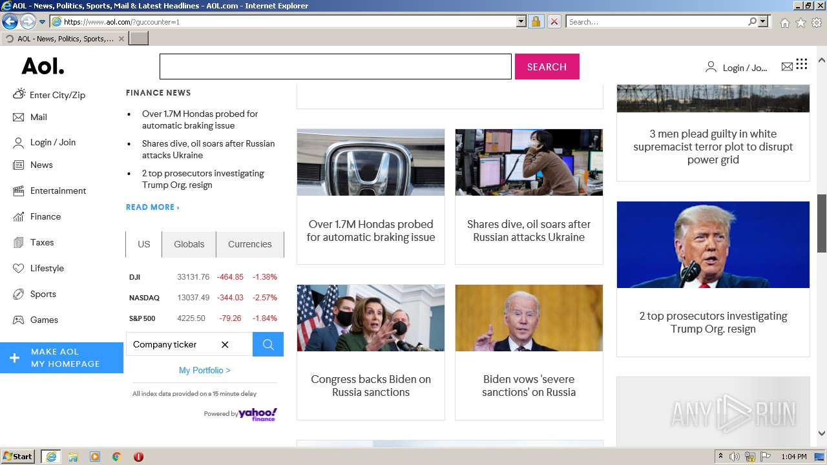Open the Favorites star icon
The width and height of the screenshot is (827, 465).
tap(801, 22)
